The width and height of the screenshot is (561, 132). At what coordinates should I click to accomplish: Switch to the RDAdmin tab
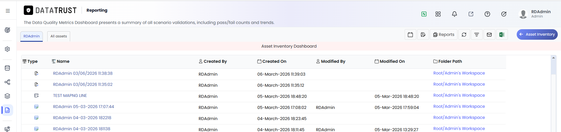pyautogui.click(x=31, y=36)
